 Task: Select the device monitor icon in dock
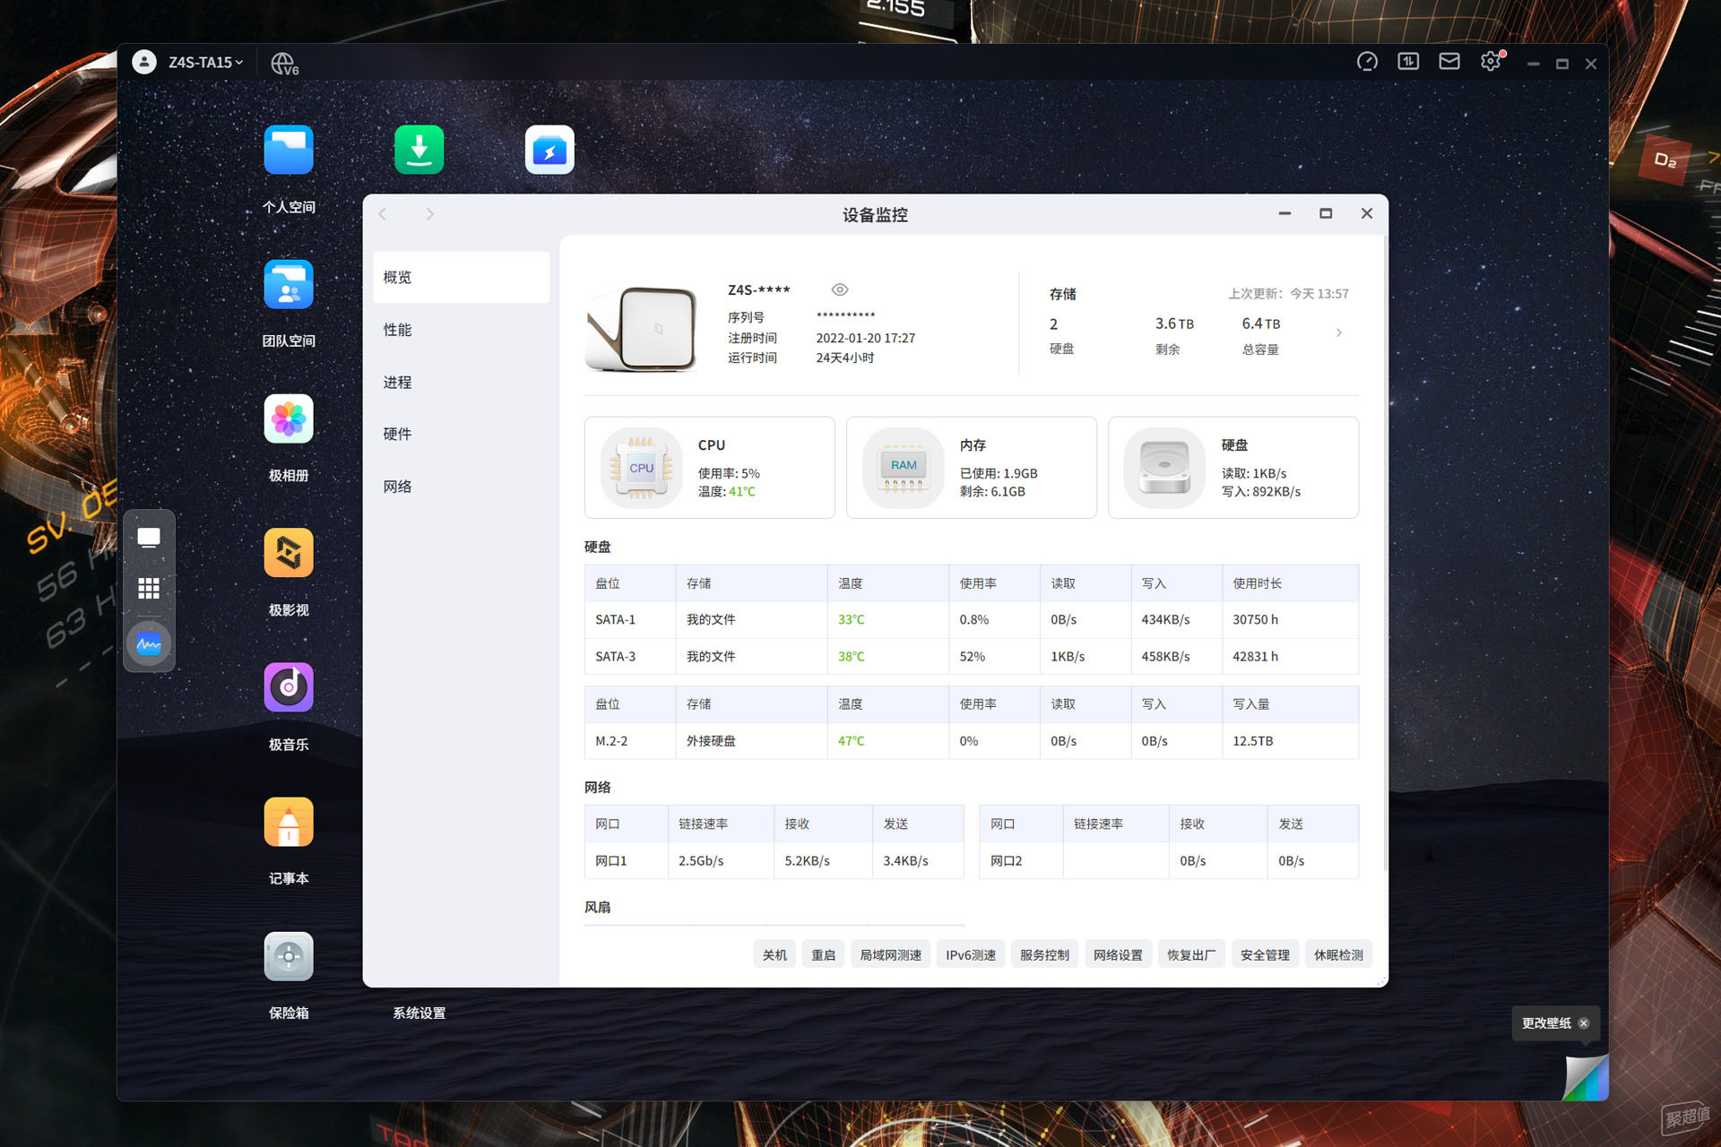pyautogui.click(x=149, y=643)
